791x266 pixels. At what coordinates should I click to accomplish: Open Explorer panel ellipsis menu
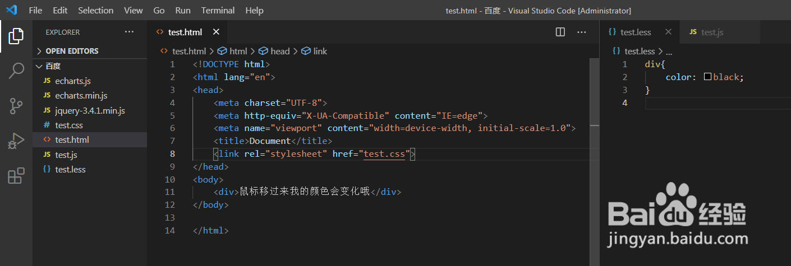point(130,32)
